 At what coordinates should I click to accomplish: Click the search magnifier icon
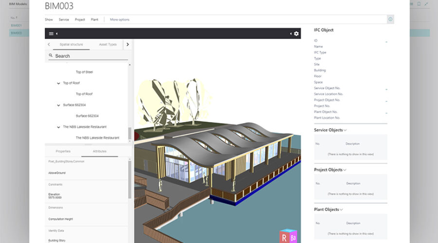pos(51,55)
